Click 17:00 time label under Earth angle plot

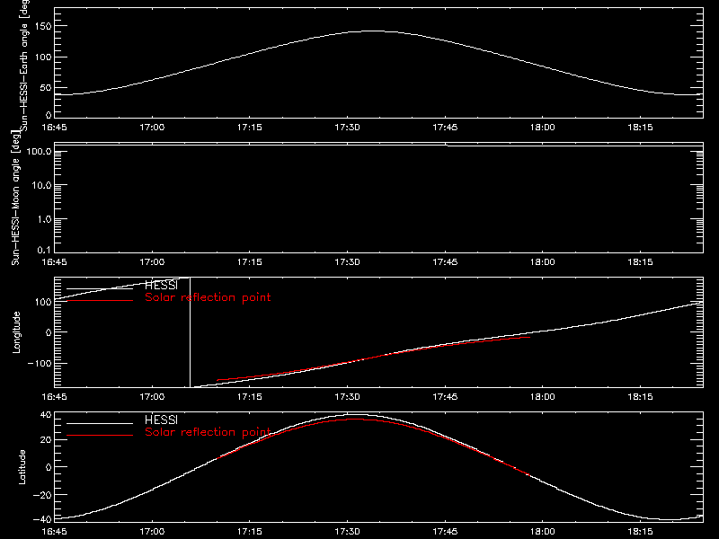pos(152,127)
